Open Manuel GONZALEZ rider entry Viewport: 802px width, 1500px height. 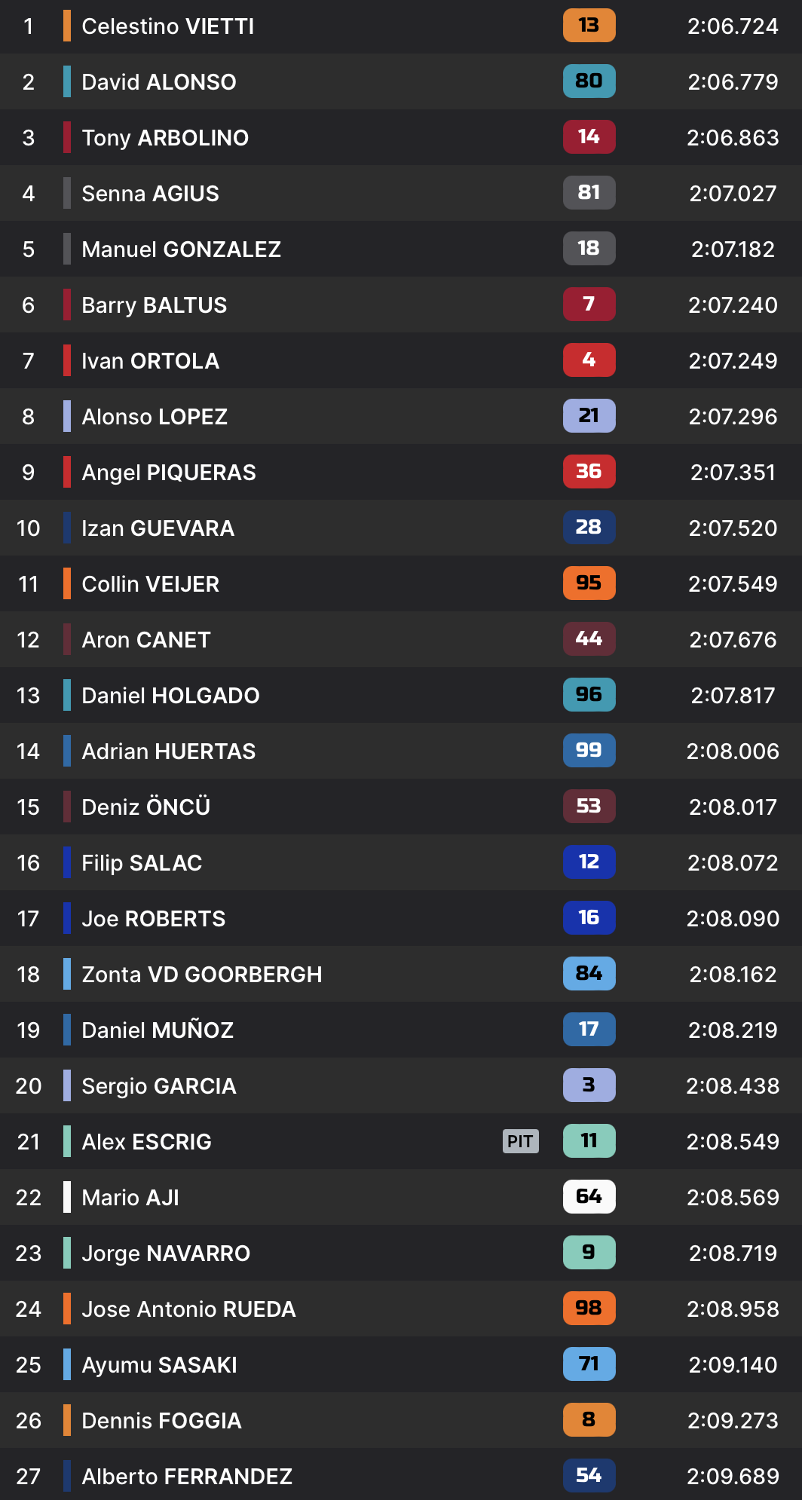click(x=181, y=249)
